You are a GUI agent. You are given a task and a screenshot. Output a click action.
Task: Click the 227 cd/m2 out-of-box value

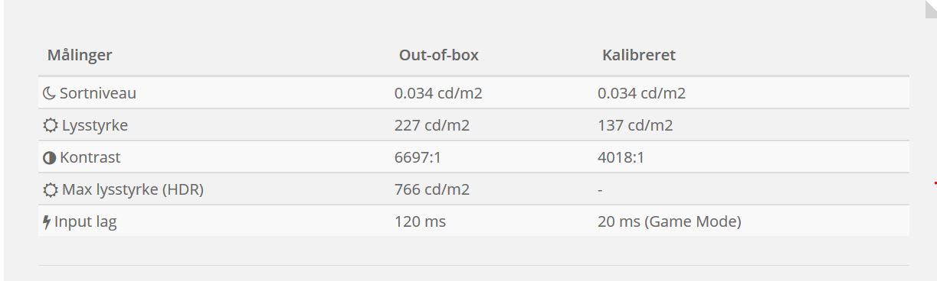432,125
